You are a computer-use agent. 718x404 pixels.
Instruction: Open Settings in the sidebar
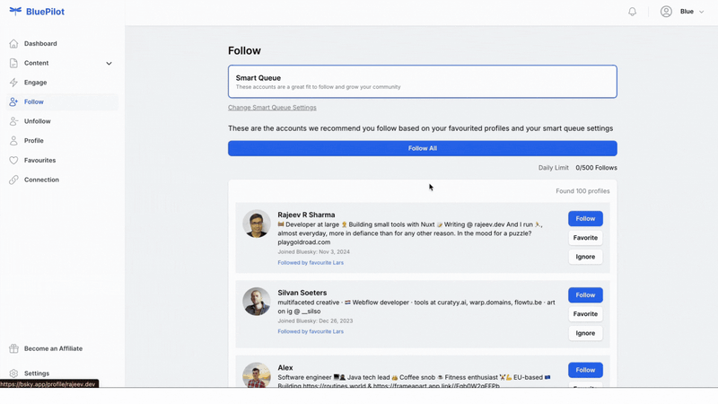pos(37,373)
